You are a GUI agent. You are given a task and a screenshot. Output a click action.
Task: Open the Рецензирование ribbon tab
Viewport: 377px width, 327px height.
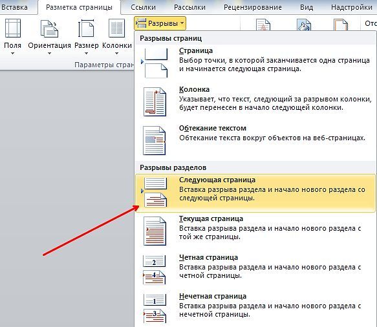(x=252, y=7)
